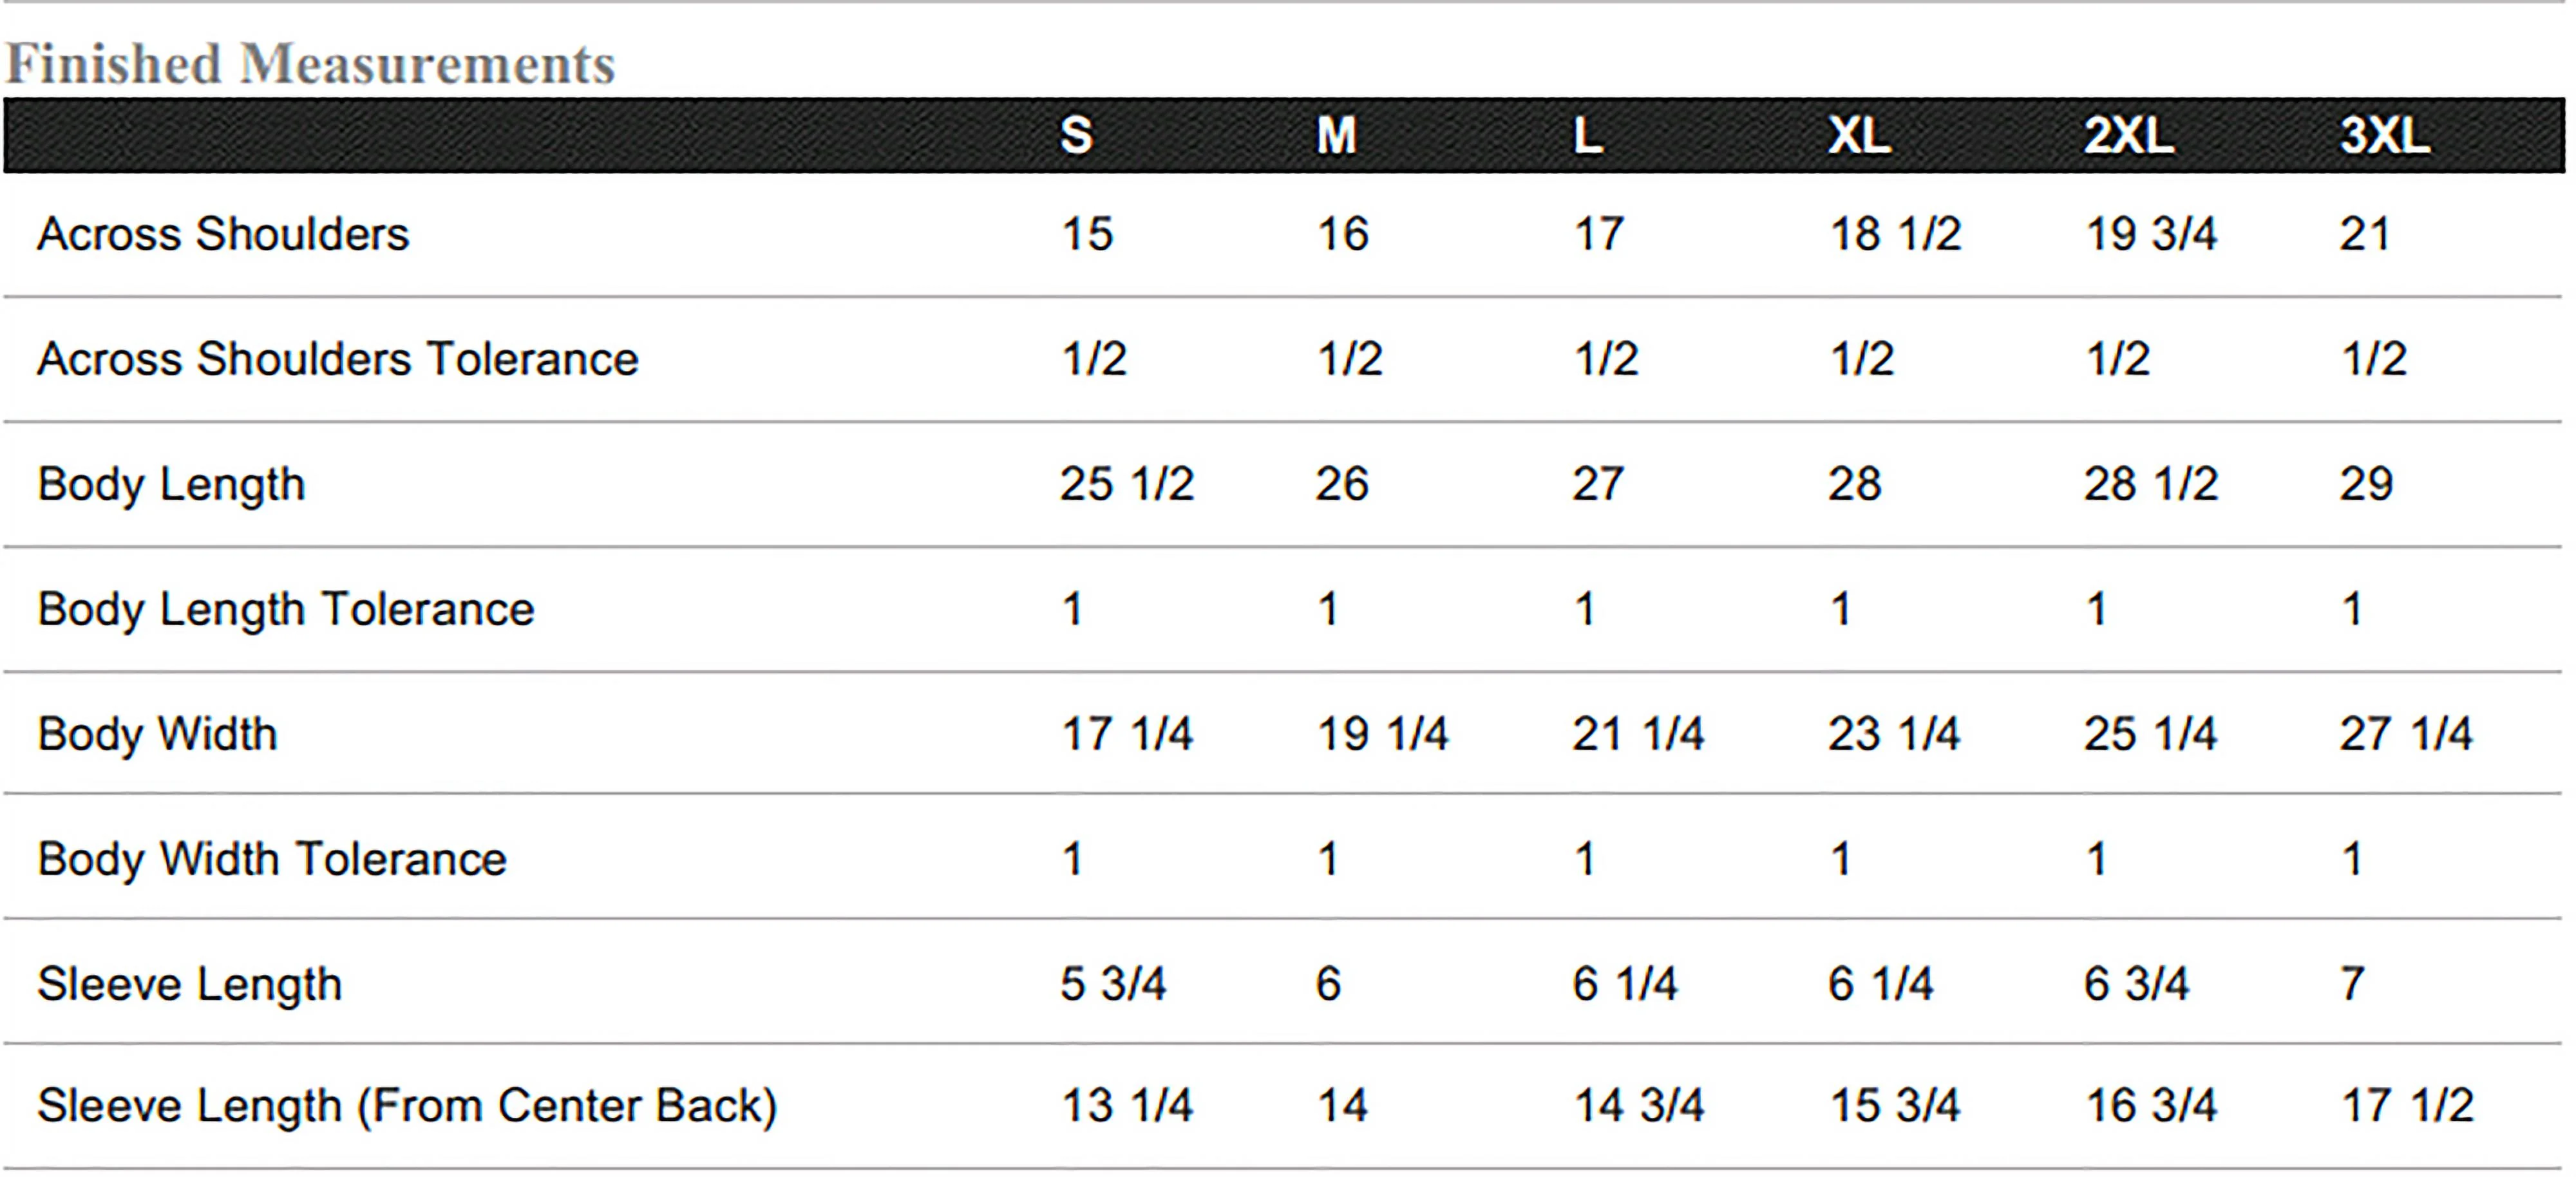Select the "Body Width Tolerance" row label

(x=272, y=859)
